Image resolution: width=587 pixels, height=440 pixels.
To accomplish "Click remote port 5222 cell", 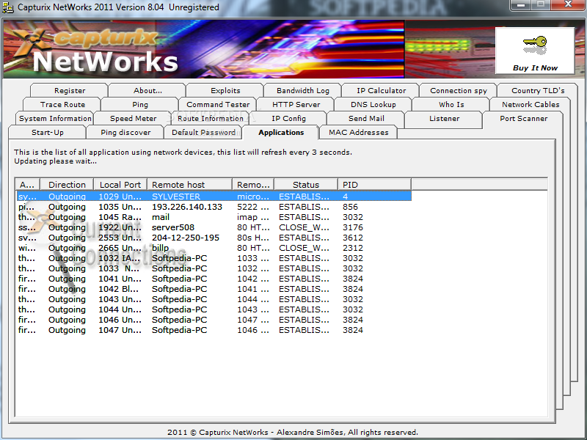I will point(253,207).
